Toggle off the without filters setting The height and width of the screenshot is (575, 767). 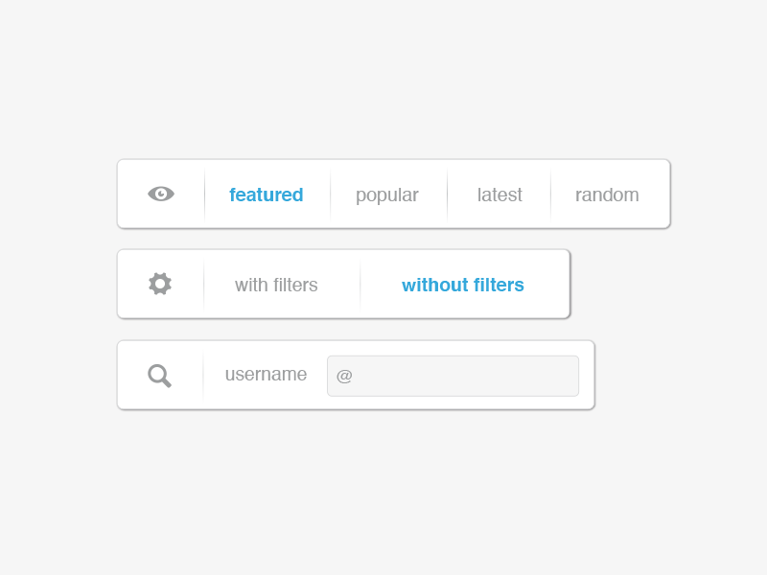tap(463, 285)
